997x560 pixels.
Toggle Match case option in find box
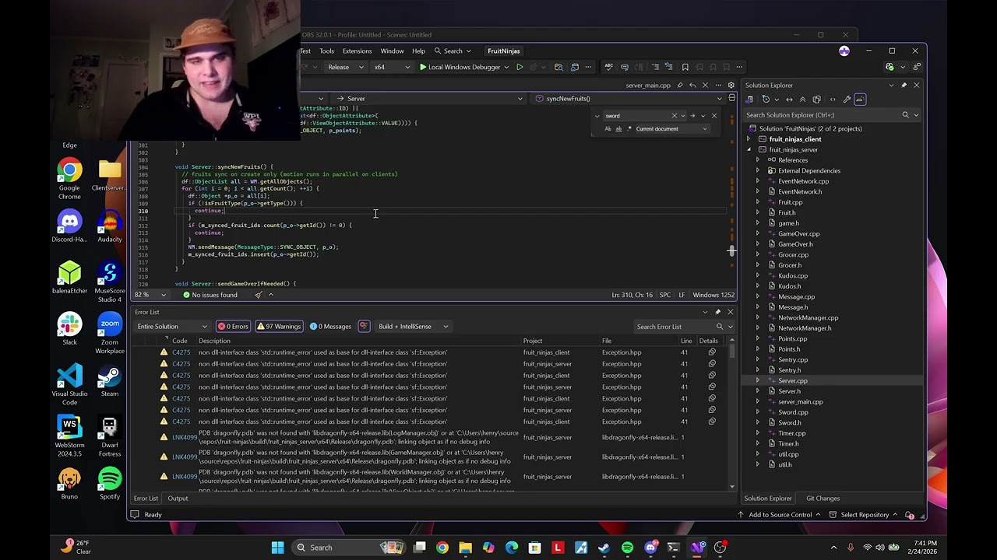click(608, 129)
